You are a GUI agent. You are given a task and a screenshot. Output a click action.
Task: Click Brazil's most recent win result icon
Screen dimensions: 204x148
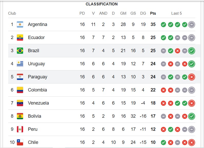191,51
